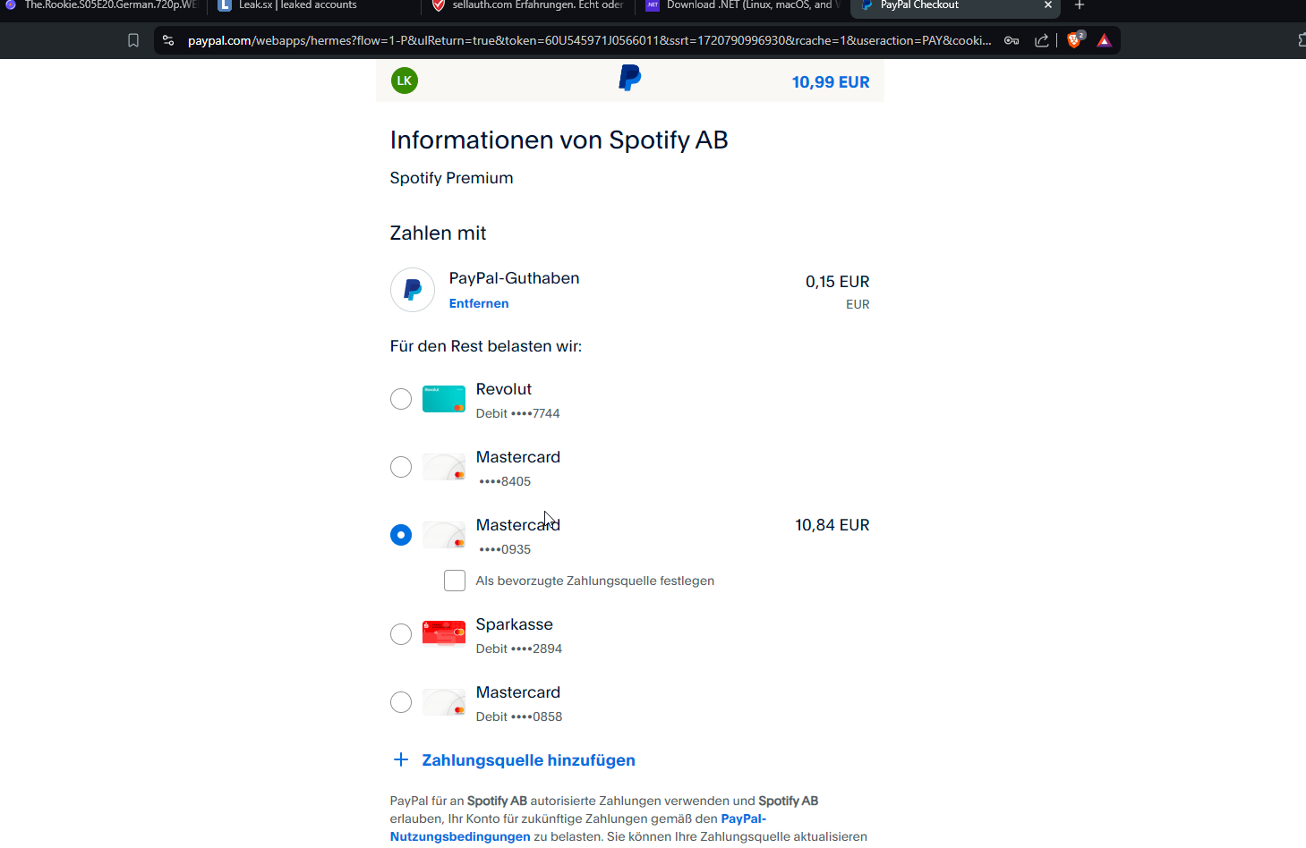Click the password key icon
The height and width of the screenshot is (848, 1306).
[1012, 40]
